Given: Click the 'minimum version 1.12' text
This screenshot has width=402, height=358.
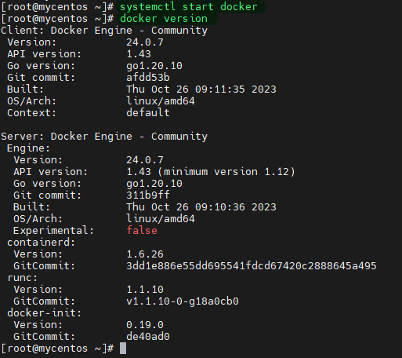Looking at the screenshot, I should pyautogui.click(x=226, y=172).
